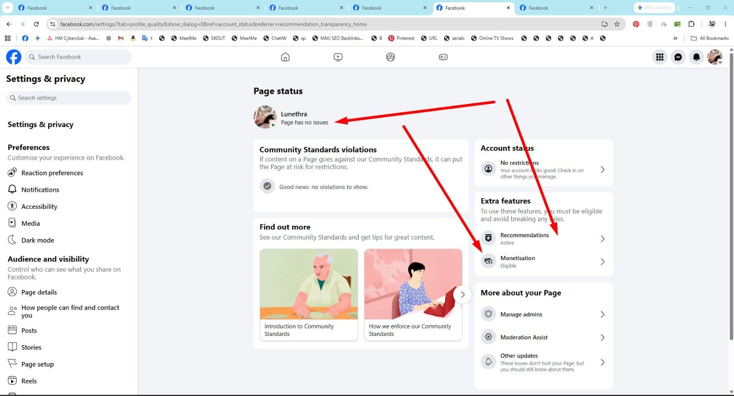Click the Other updates bell icon
The image size is (734, 396).
point(489,362)
